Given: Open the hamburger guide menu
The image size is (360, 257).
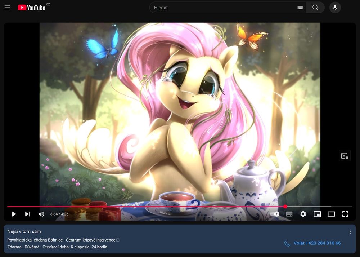Looking at the screenshot, I should click(x=7, y=7).
